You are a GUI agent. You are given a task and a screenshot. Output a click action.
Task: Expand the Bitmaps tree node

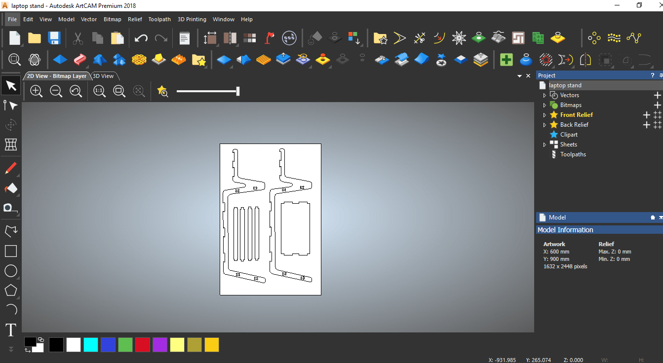coord(545,105)
